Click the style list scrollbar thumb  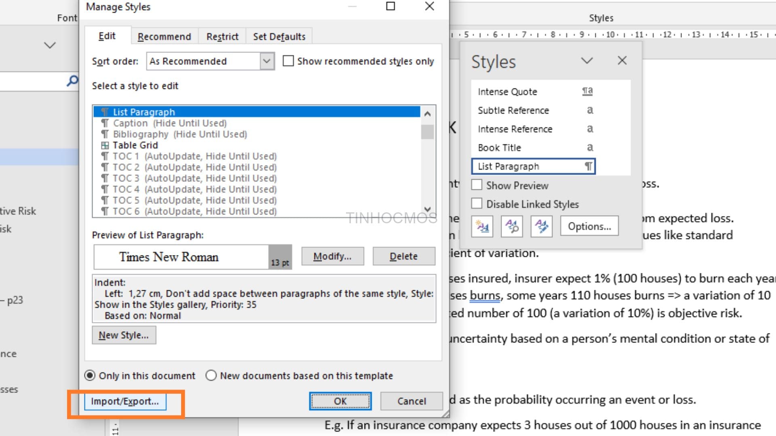point(427,132)
